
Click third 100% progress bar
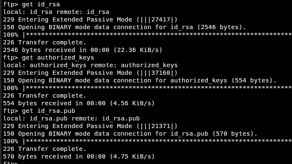(147, 141)
